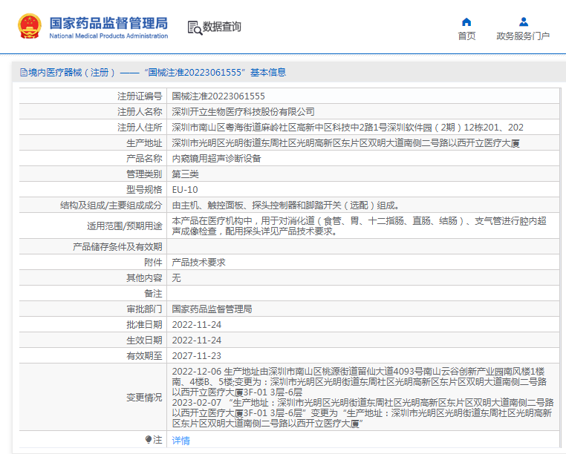The width and height of the screenshot is (566, 454).
Task: Click the 数据查询 label
Action: click(x=221, y=26)
